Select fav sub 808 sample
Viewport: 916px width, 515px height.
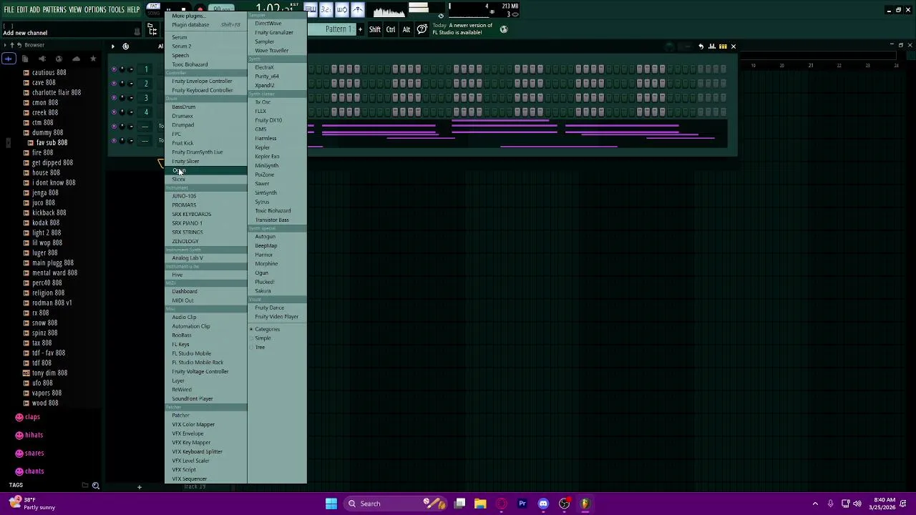click(52, 142)
